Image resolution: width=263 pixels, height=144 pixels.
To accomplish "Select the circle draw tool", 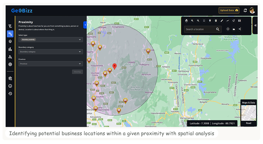I will tap(228, 29).
